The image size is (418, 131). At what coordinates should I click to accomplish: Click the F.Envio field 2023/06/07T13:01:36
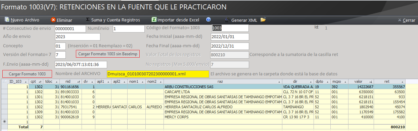pyautogui.click(x=81, y=64)
